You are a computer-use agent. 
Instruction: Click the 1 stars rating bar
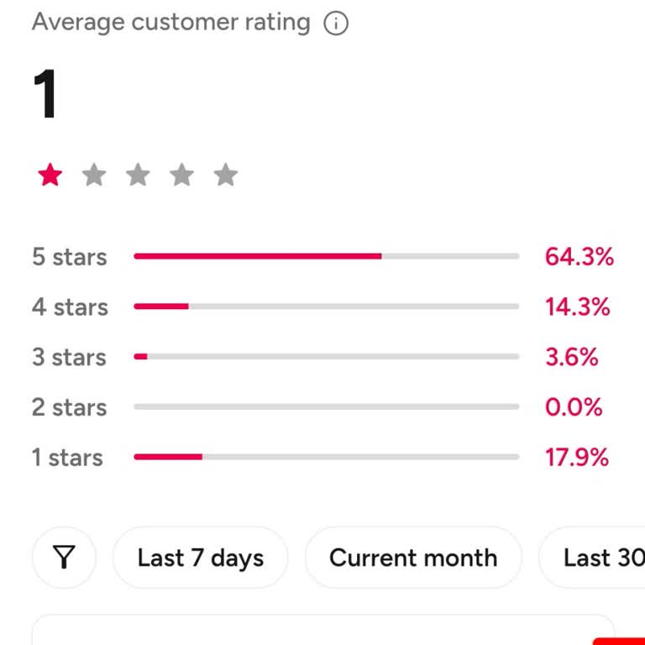[326, 458]
